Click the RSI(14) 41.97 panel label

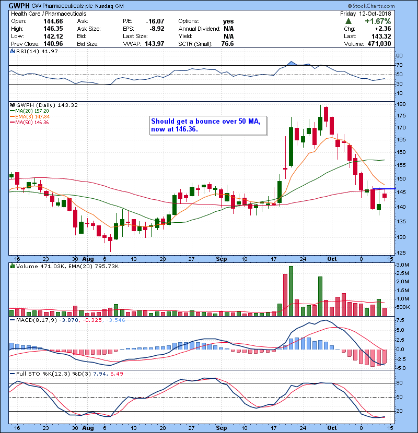coord(37,51)
